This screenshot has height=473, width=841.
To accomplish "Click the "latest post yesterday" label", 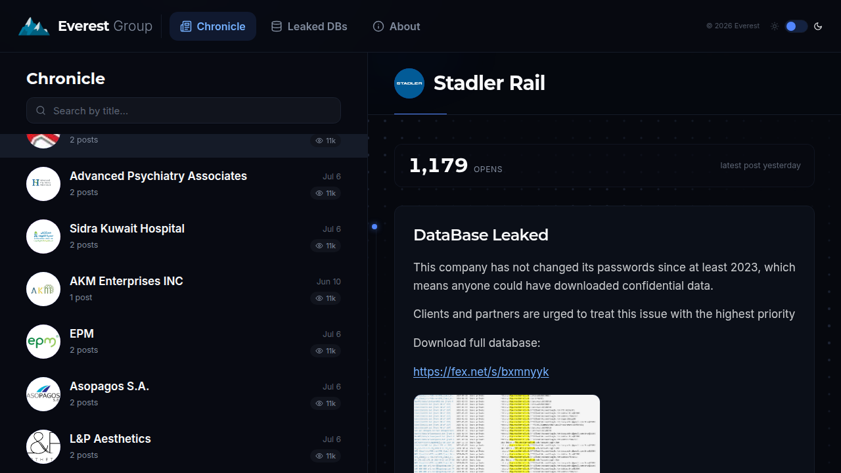I will pos(760,166).
